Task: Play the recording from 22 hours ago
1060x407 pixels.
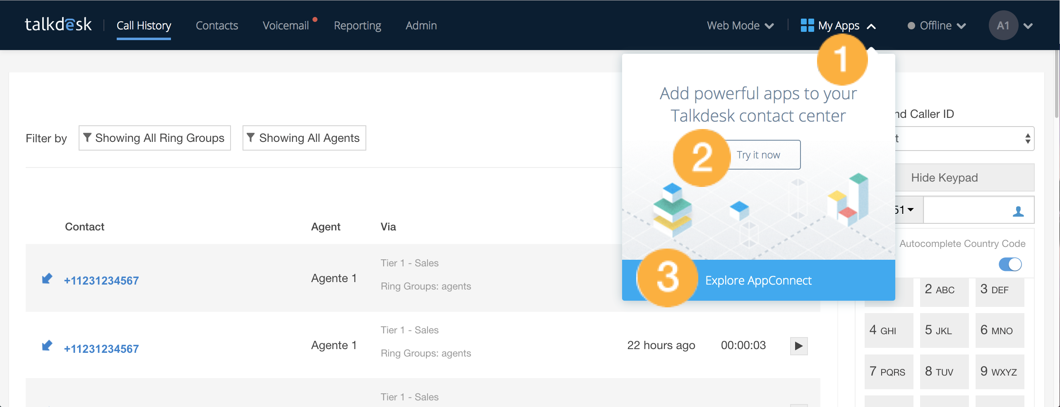Action: coord(799,346)
